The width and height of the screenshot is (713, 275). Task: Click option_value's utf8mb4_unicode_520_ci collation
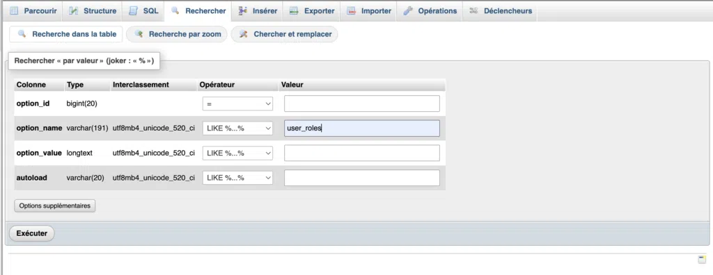tap(154, 153)
